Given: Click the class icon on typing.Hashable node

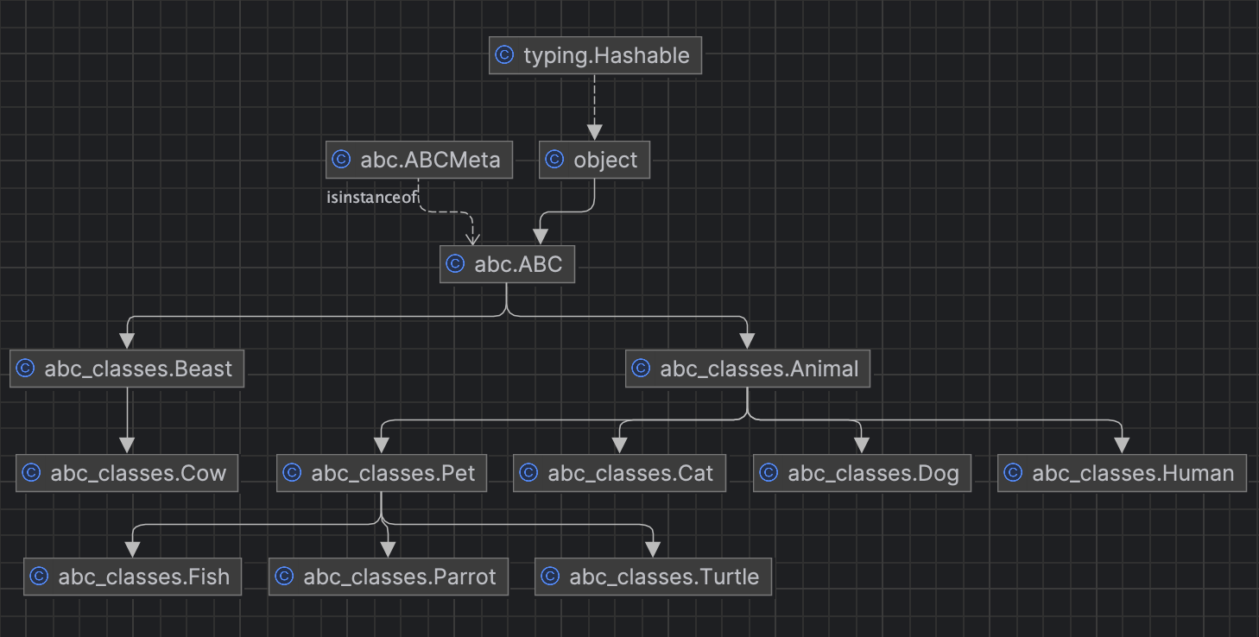Looking at the screenshot, I should pos(504,55).
